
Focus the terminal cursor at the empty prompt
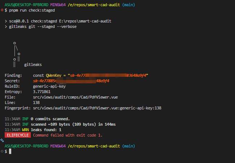(x=10, y=151)
